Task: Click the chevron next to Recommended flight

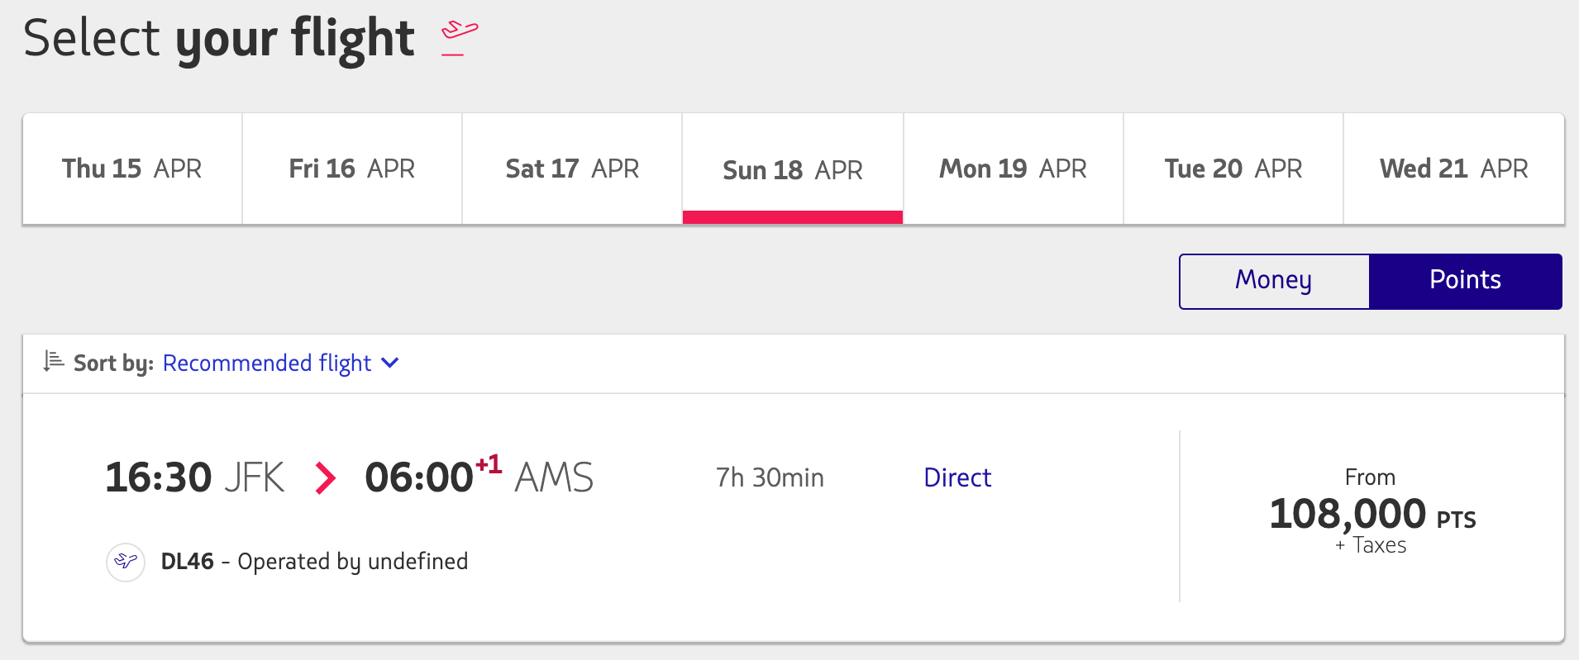Action: pyautogui.click(x=389, y=363)
